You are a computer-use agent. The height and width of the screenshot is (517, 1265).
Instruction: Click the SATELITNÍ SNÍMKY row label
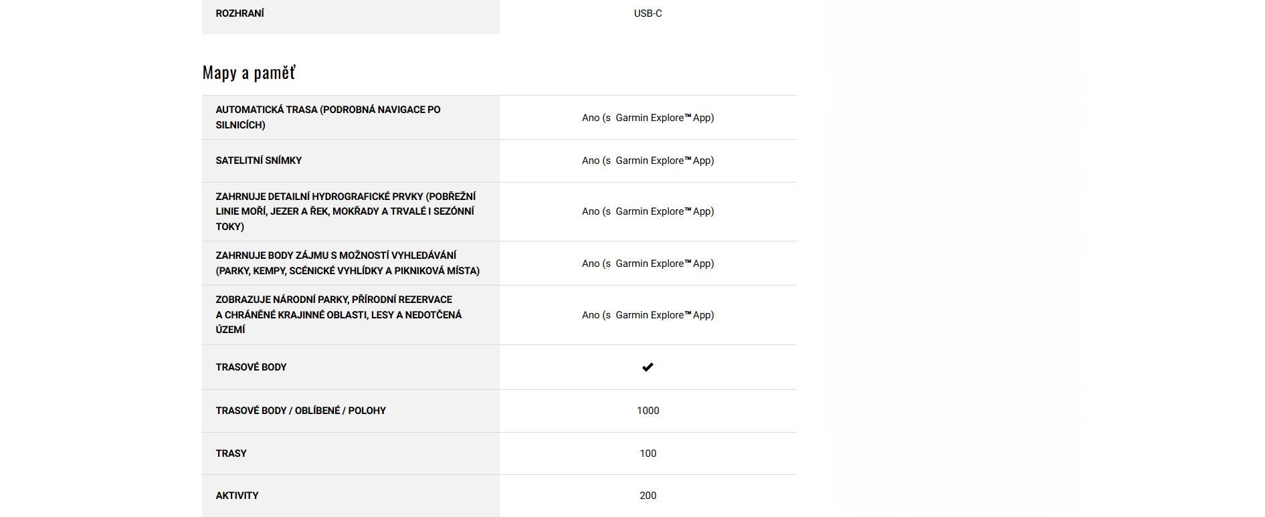tap(258, 161)
